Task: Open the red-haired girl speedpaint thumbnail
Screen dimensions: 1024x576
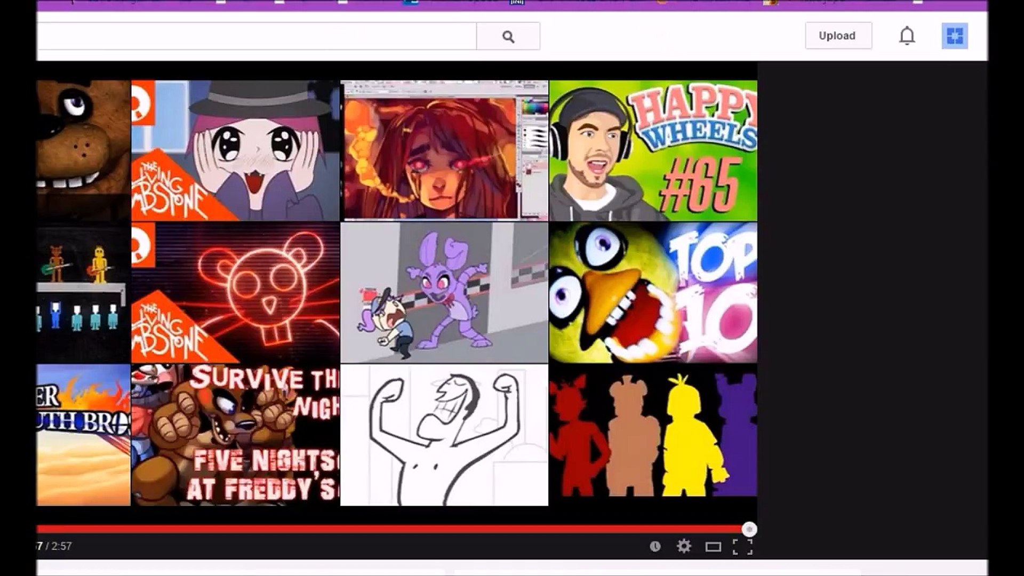Action: (444, 150)
